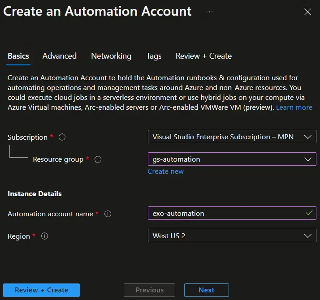
Task: Click the info icon next to Subscription
Action: 62,137
